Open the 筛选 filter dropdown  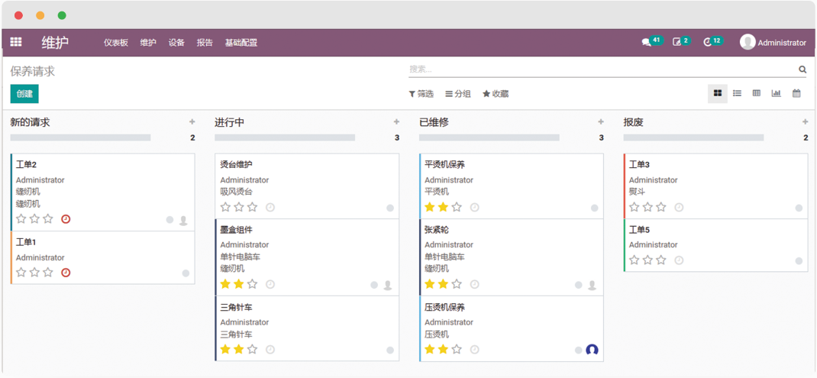421,94
